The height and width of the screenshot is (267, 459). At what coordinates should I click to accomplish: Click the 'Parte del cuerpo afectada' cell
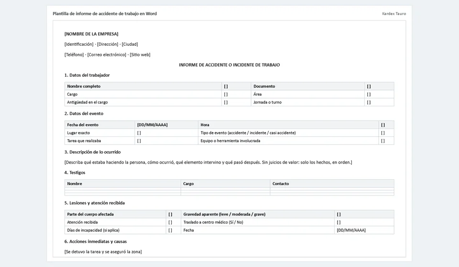(x=115, y=214)
